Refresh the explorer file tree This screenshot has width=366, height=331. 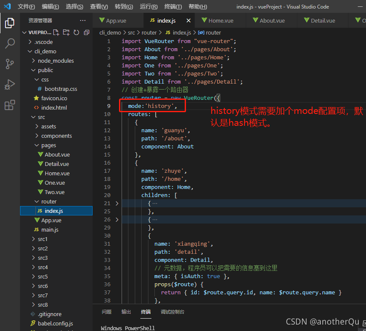[76, 32]
